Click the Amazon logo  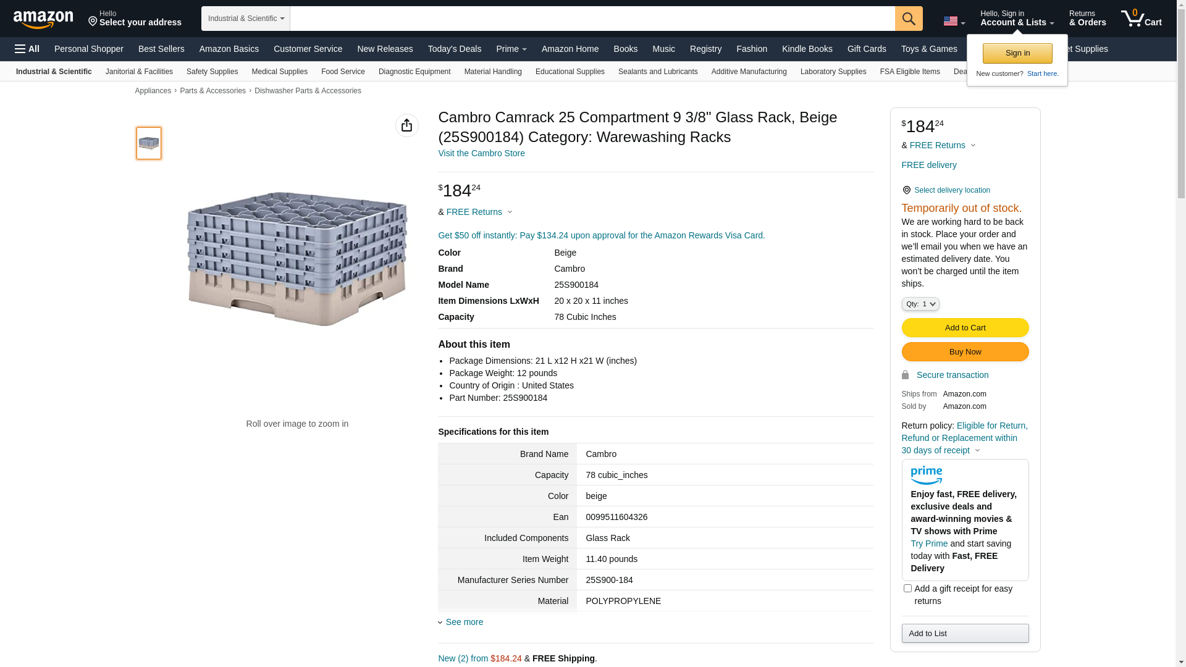(x=43, y=19)
